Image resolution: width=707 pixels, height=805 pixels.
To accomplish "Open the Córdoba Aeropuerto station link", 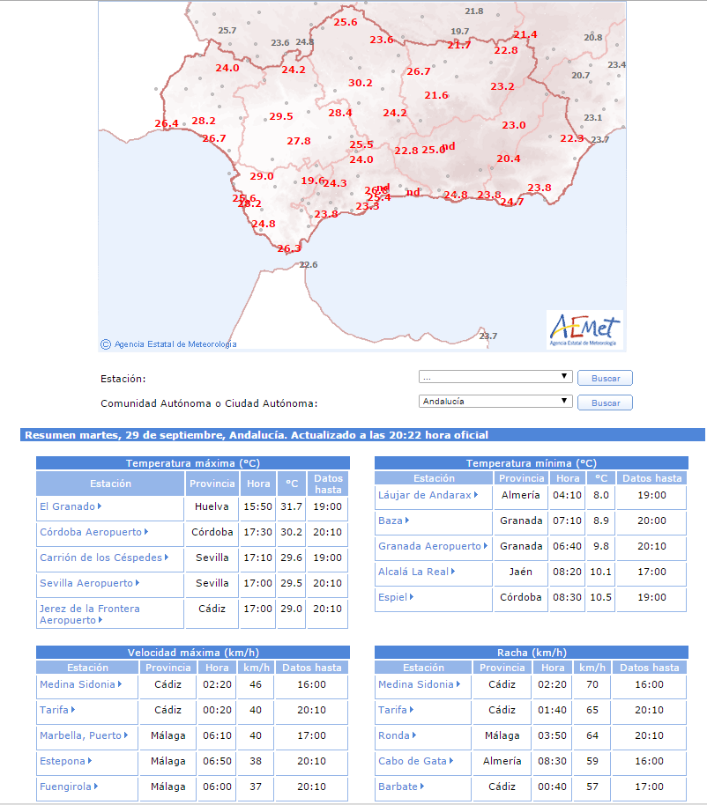I will tap(91, 532).
